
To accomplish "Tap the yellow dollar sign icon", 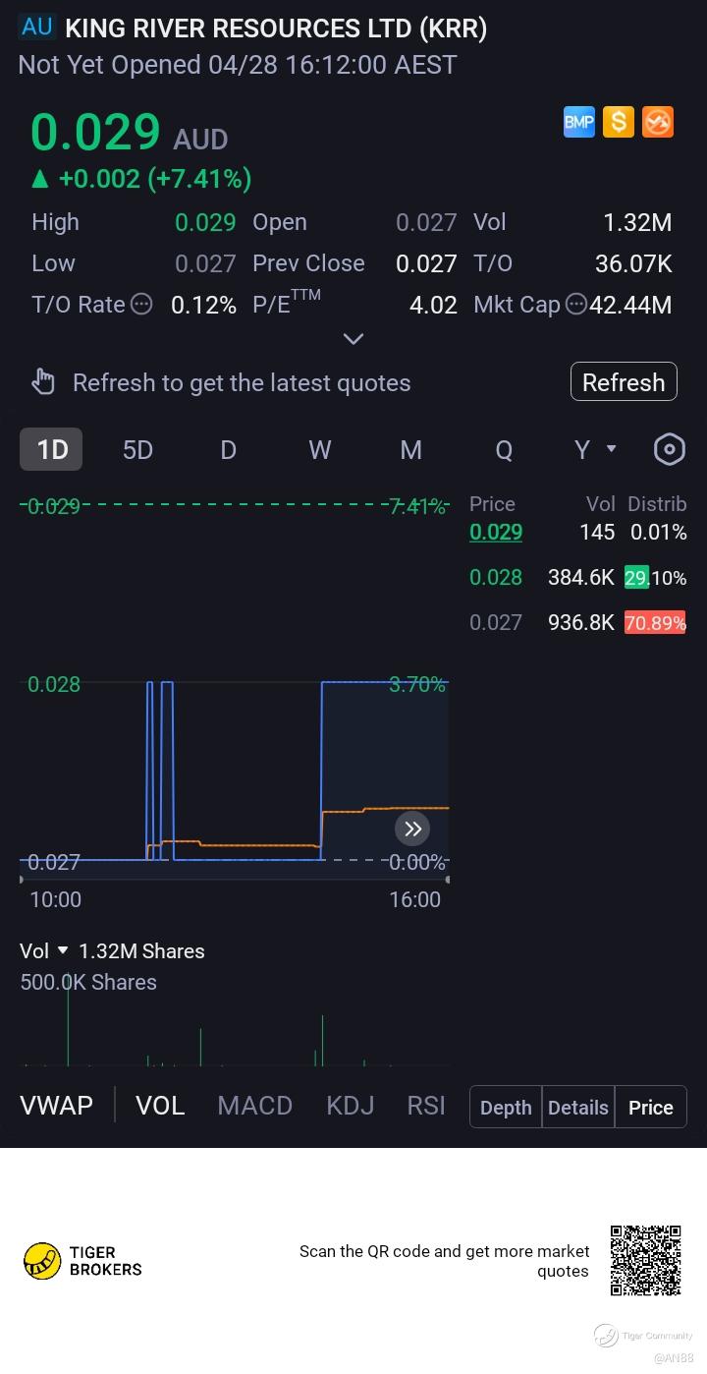I will pyautogui.click(x=619, y=122).
